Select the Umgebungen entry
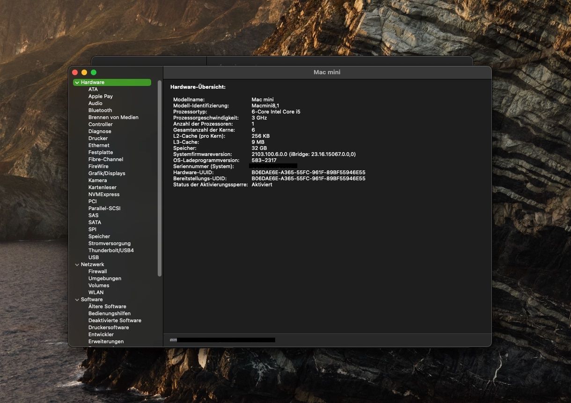 105,278
